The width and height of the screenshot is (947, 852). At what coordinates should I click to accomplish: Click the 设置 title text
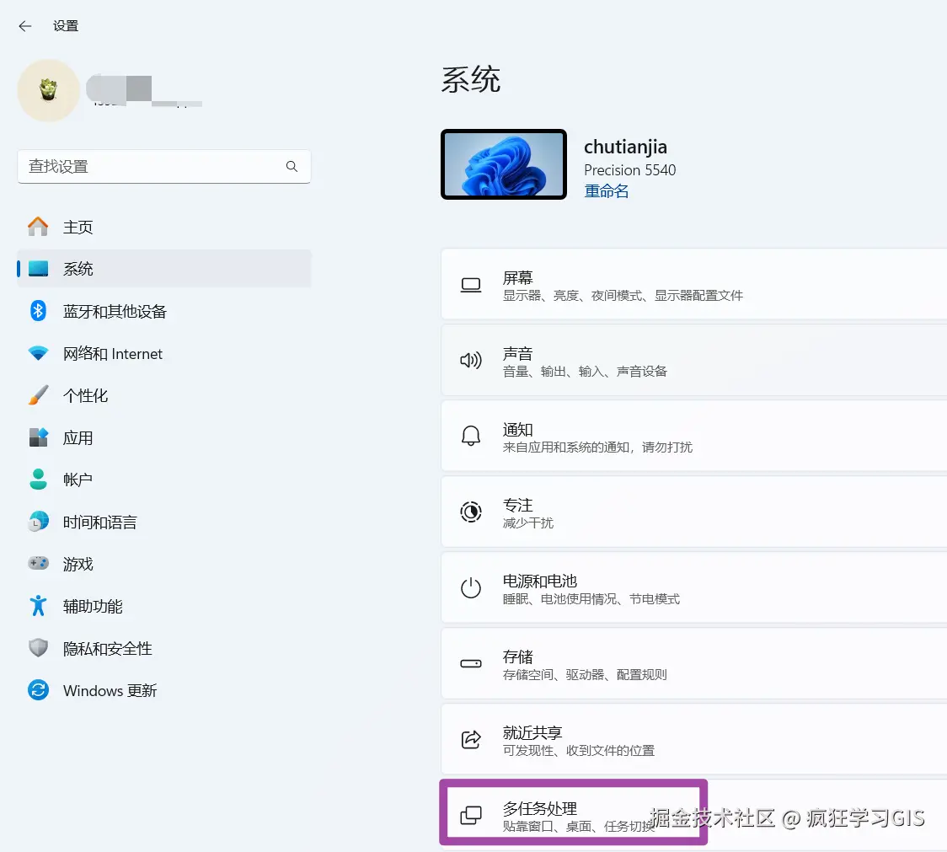66,26
